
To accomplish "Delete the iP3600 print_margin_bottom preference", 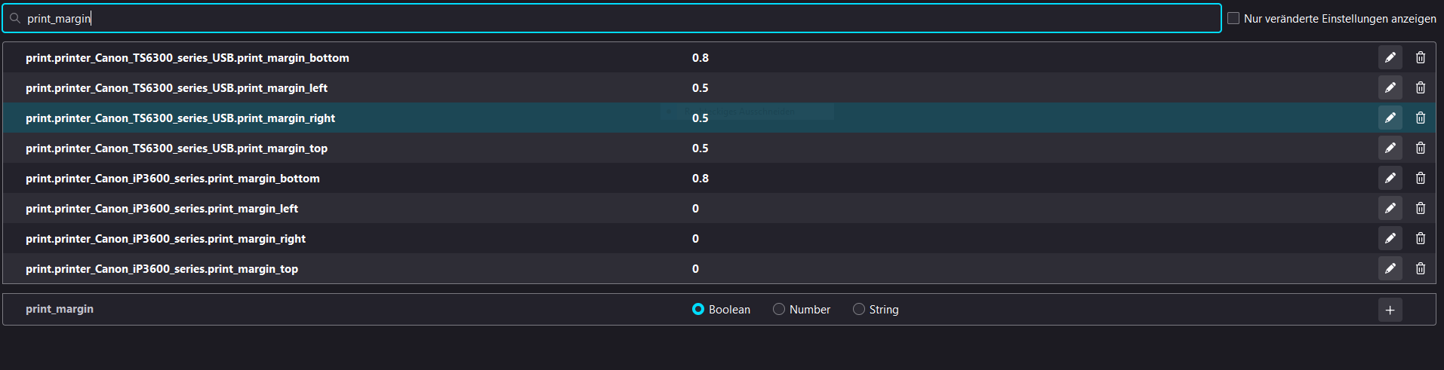I will point(1420,178).
